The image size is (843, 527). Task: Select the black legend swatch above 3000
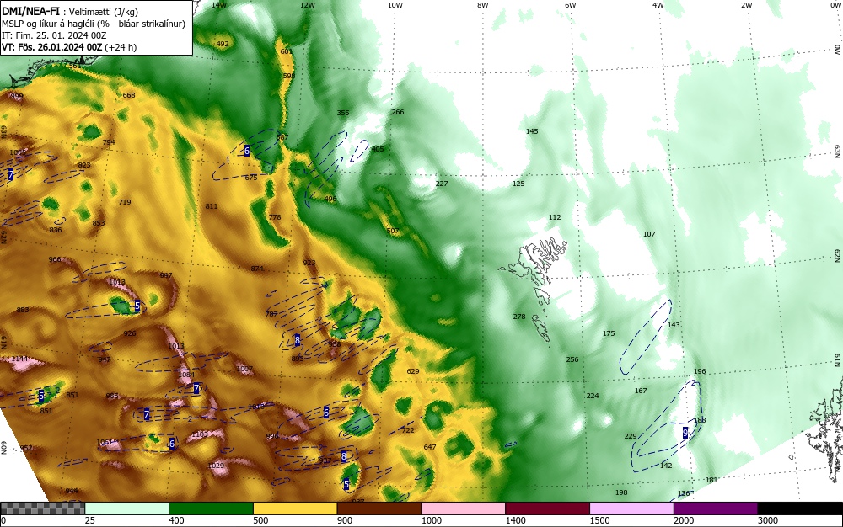tap(800, 508)
